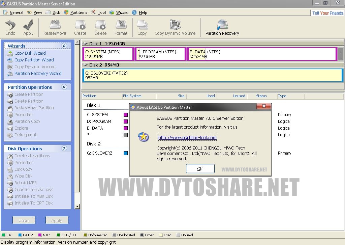Viewport: 345px width, 245px height.
Task: Click the Delete toolbar icon
Action: click(100, 27)
